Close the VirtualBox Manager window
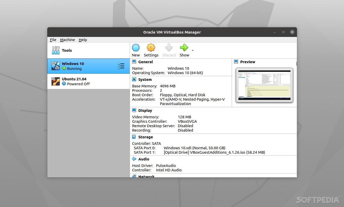Image resolution: width=344 pixels, height=207 pixels. coord(292,32)
